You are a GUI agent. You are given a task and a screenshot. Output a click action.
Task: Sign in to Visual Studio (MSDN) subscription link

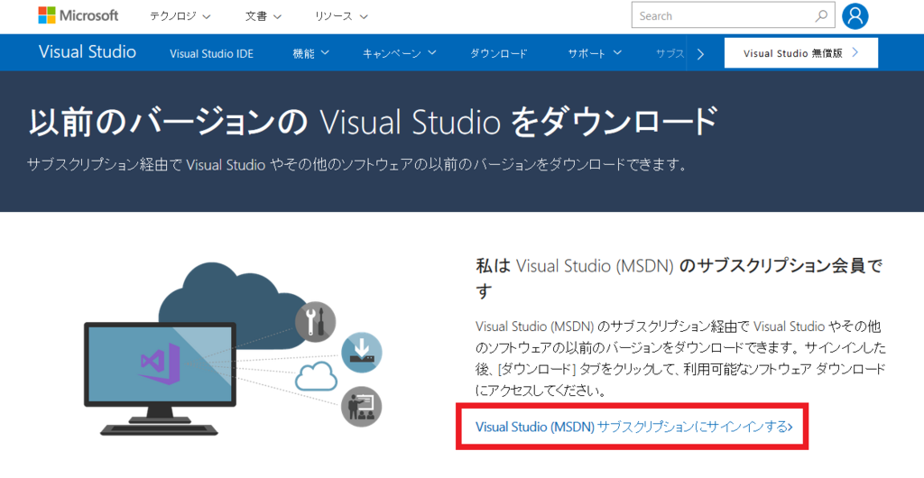pyautogui.click(x=634, y=427)
